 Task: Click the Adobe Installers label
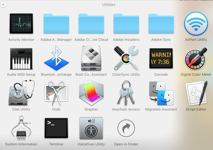(x=126, y=40)
